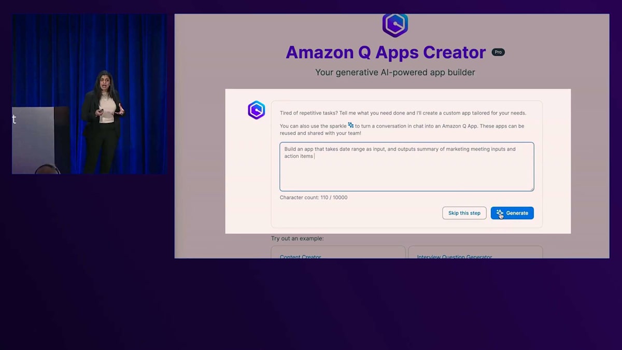Click the speaker video thumbnail
622x350 pixels.
[x=89, y=94]
